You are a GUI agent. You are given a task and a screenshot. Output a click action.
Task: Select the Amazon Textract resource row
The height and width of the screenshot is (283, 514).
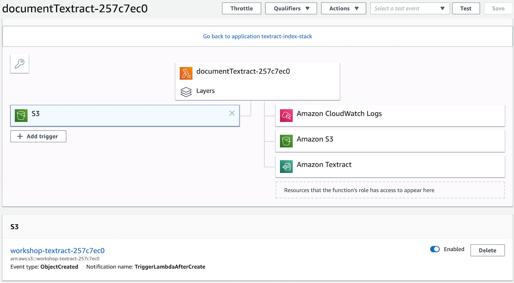[390, 167]
